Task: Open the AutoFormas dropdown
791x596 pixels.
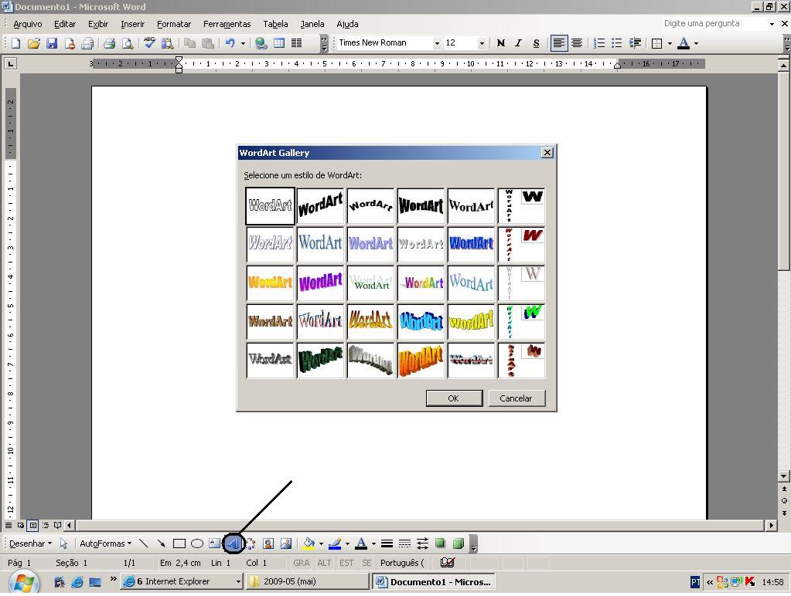Action: (105, 544)
